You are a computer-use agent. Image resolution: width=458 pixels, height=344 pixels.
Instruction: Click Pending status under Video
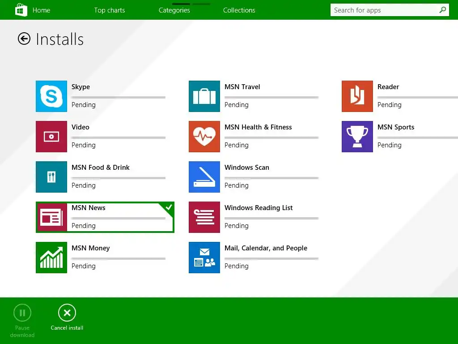coord(84,145)
